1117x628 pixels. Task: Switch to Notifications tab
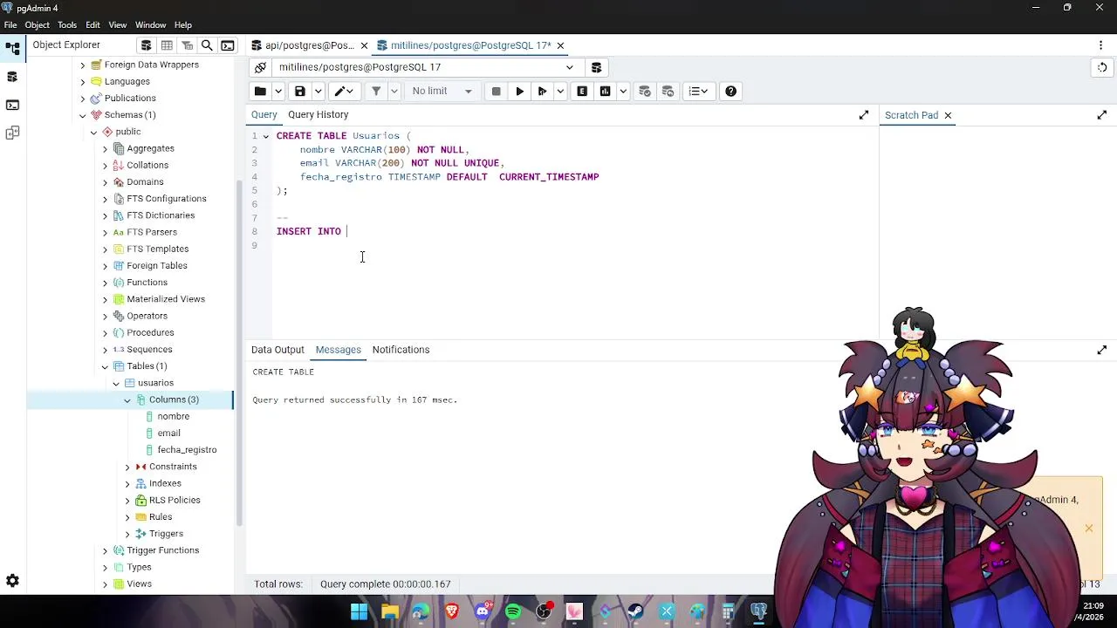coord(401,350)
